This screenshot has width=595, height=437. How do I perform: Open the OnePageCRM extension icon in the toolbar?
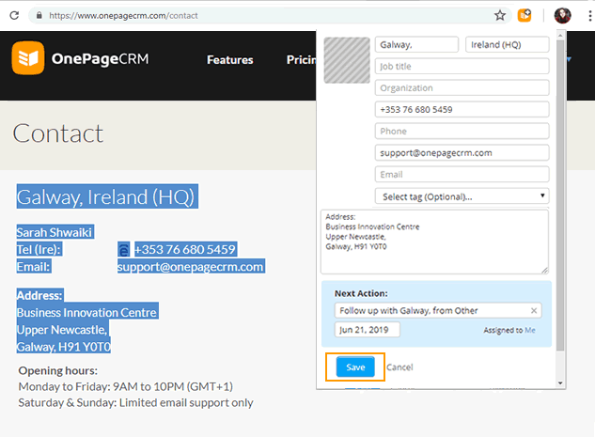(x=525, y=16)
